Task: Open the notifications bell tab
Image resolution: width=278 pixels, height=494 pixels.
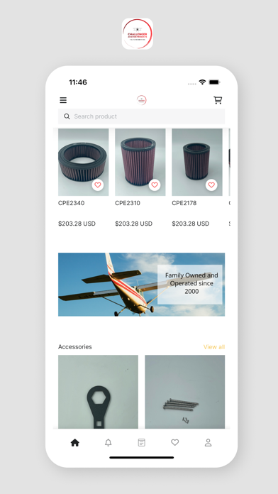Action: point(109,443)
